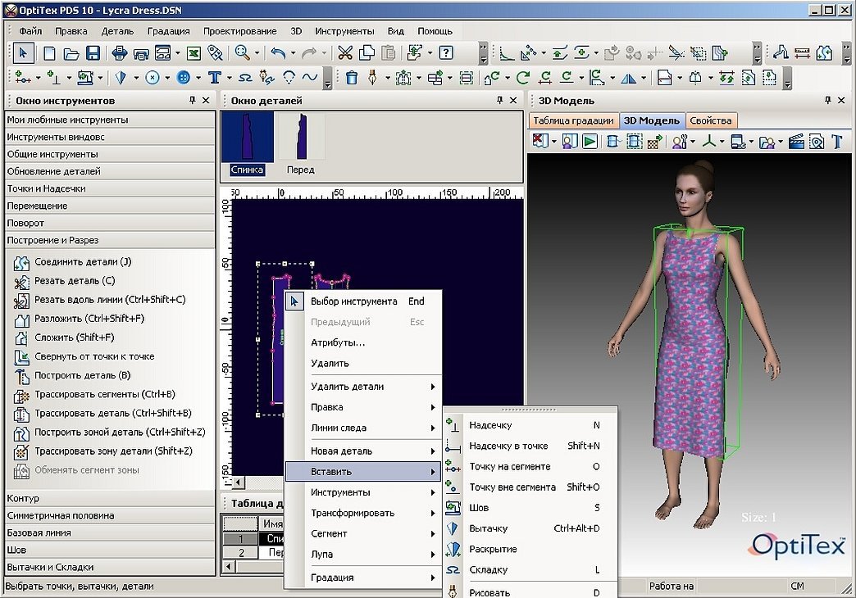This screenshot has height=598, width=856.
Task: Cut selection with scissors icon
Action: [x=344, y=53]
